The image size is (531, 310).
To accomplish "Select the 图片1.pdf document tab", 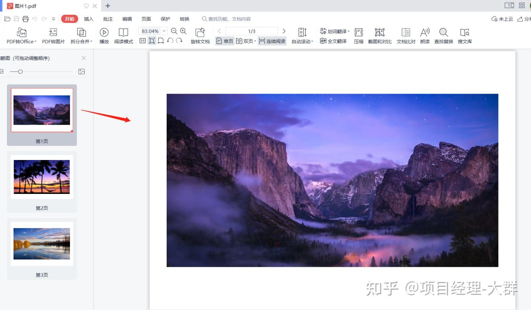I will [x=52, y=6].
